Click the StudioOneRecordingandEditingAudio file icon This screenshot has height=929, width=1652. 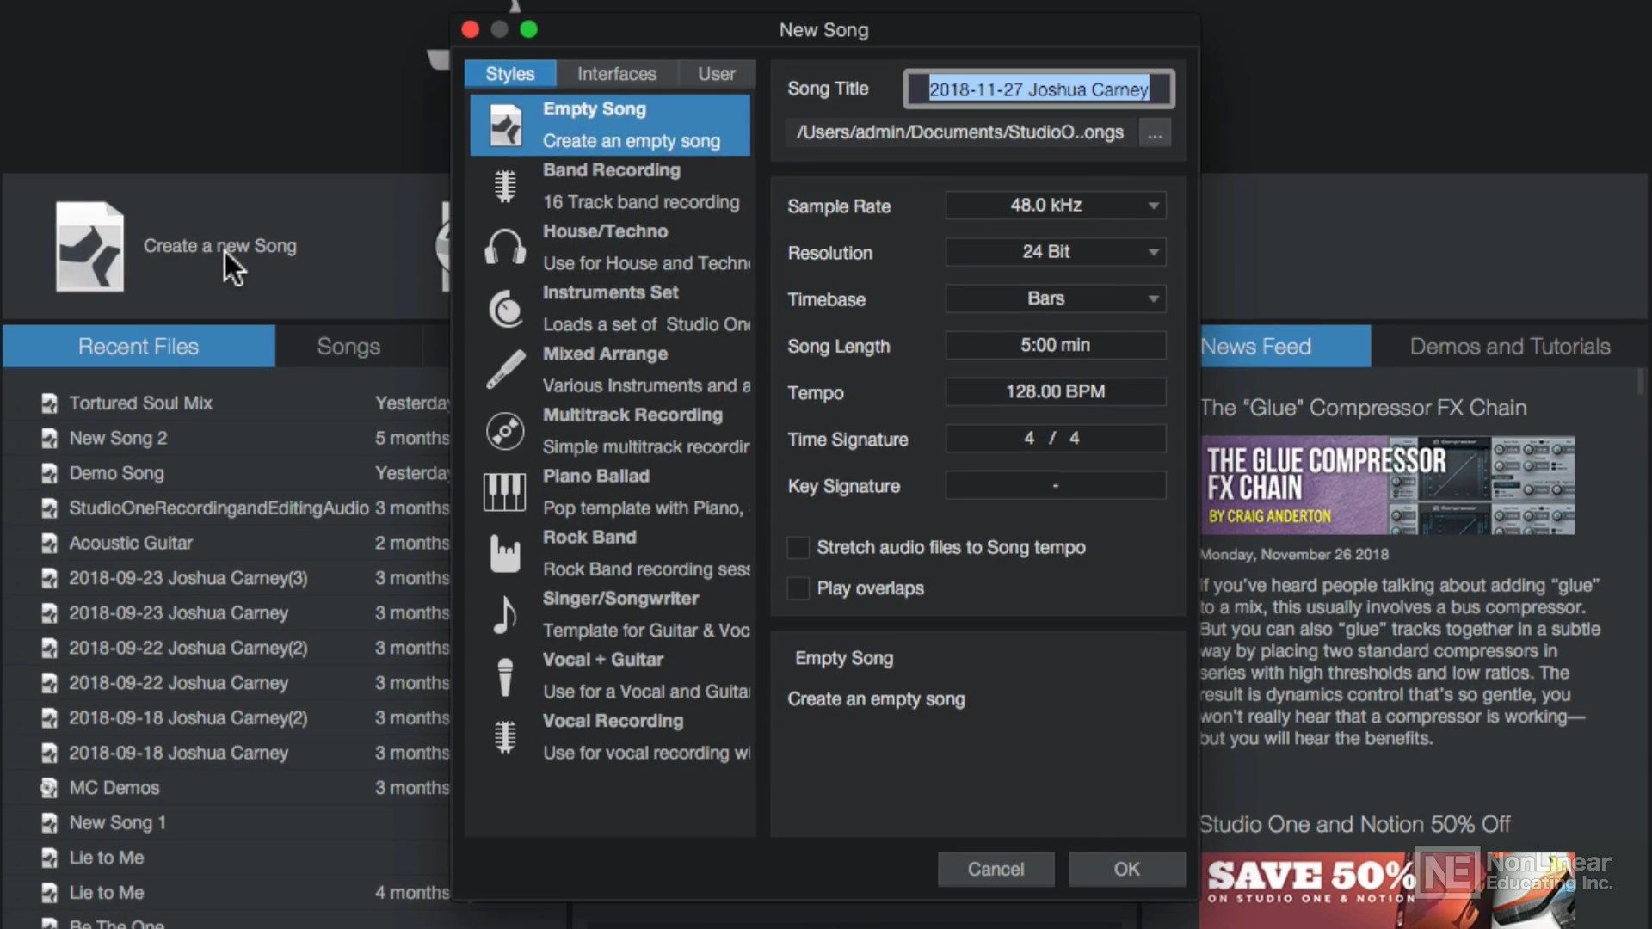click(x=49, y=508)
